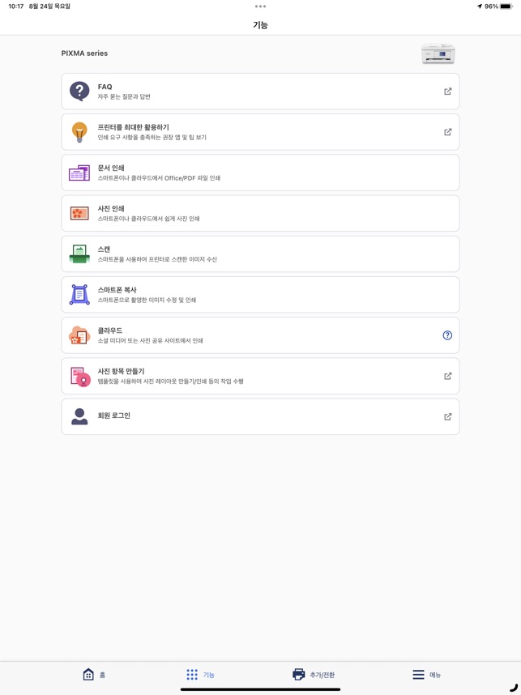This screenshot has width=521, height=695.
Task: Tap the three-dot multitasking indicator
Action: click(260, 6)
